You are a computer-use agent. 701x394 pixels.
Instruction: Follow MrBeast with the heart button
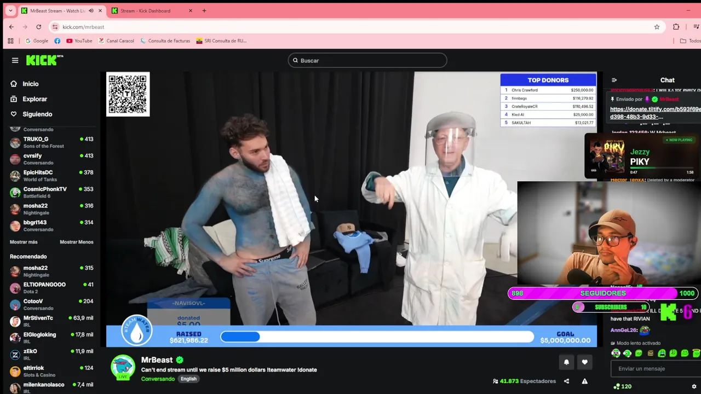pyautogui.click(x=584, y=362)
